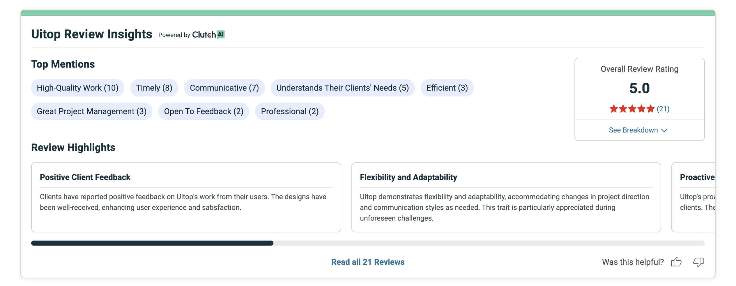Click the Was this helpful? text

[633, 262]
